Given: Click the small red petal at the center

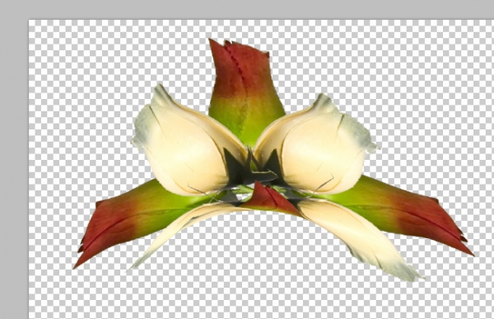Looking at the screenshot, I should [x=271, y=199].
